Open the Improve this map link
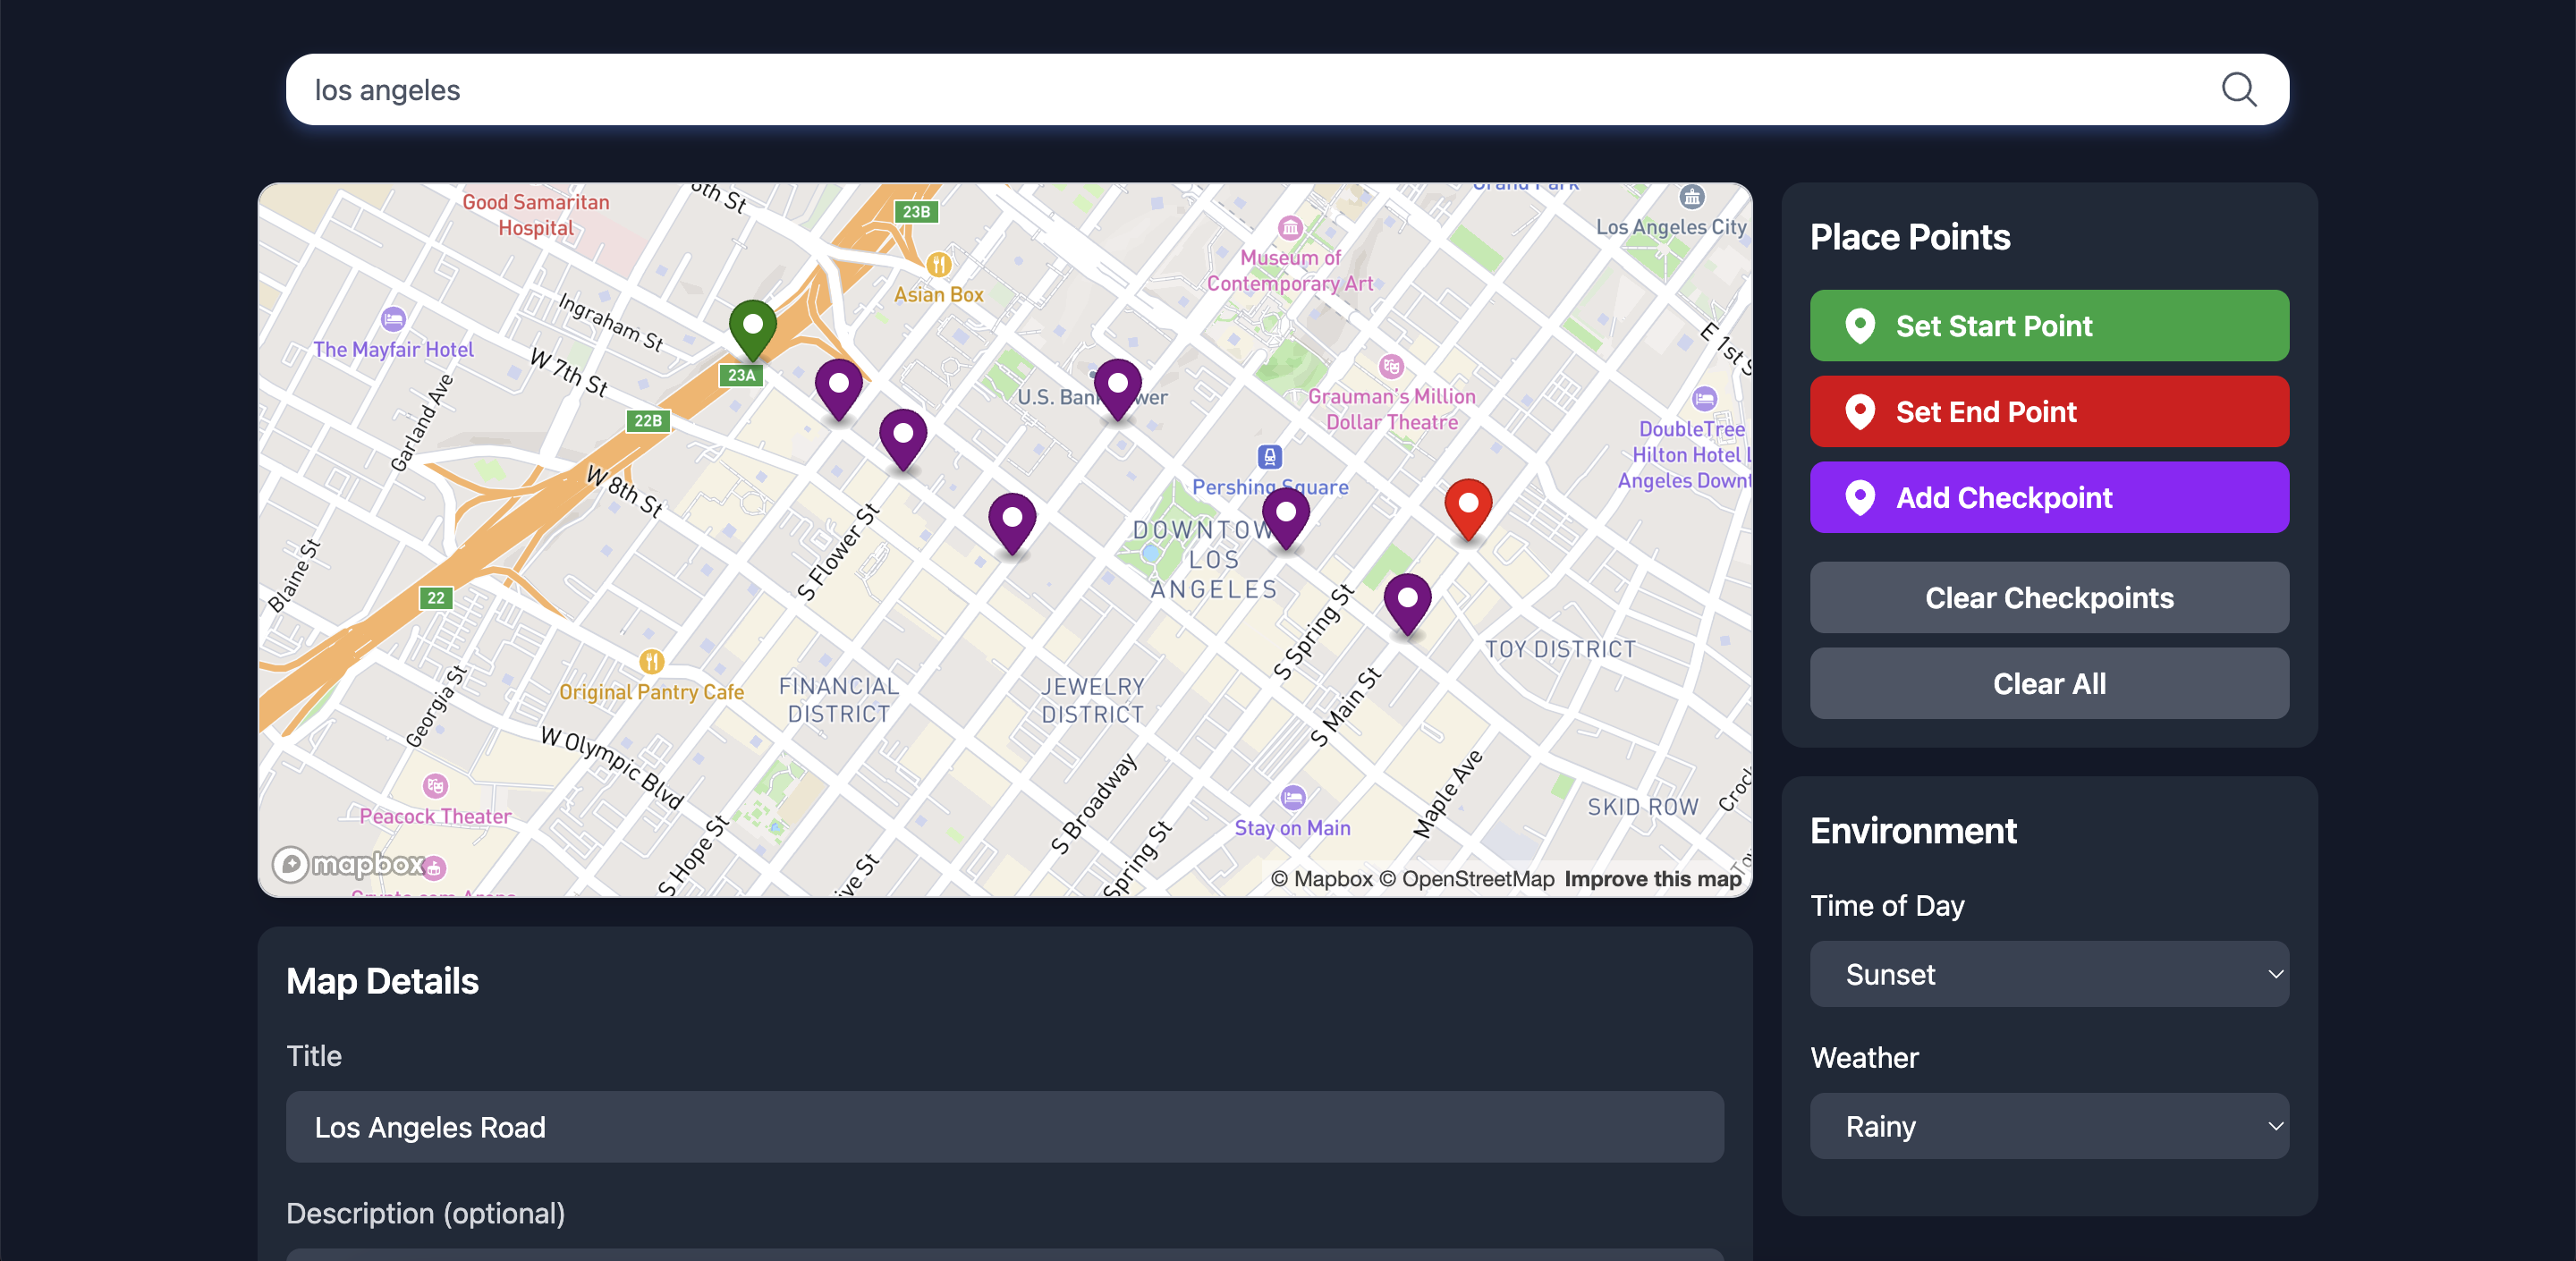2576x1261 pixels. [x=1652, y=879]
